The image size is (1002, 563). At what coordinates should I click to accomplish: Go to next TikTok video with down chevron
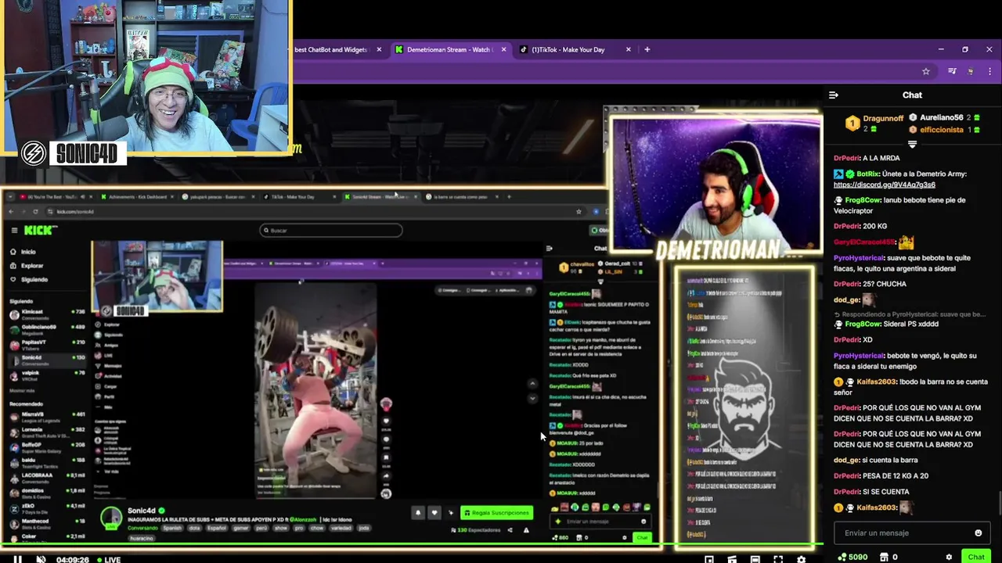pyautogui.click(x=533, y=399)
